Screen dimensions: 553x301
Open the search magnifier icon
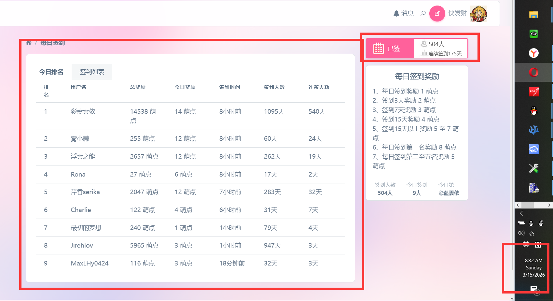coord(423,13)
